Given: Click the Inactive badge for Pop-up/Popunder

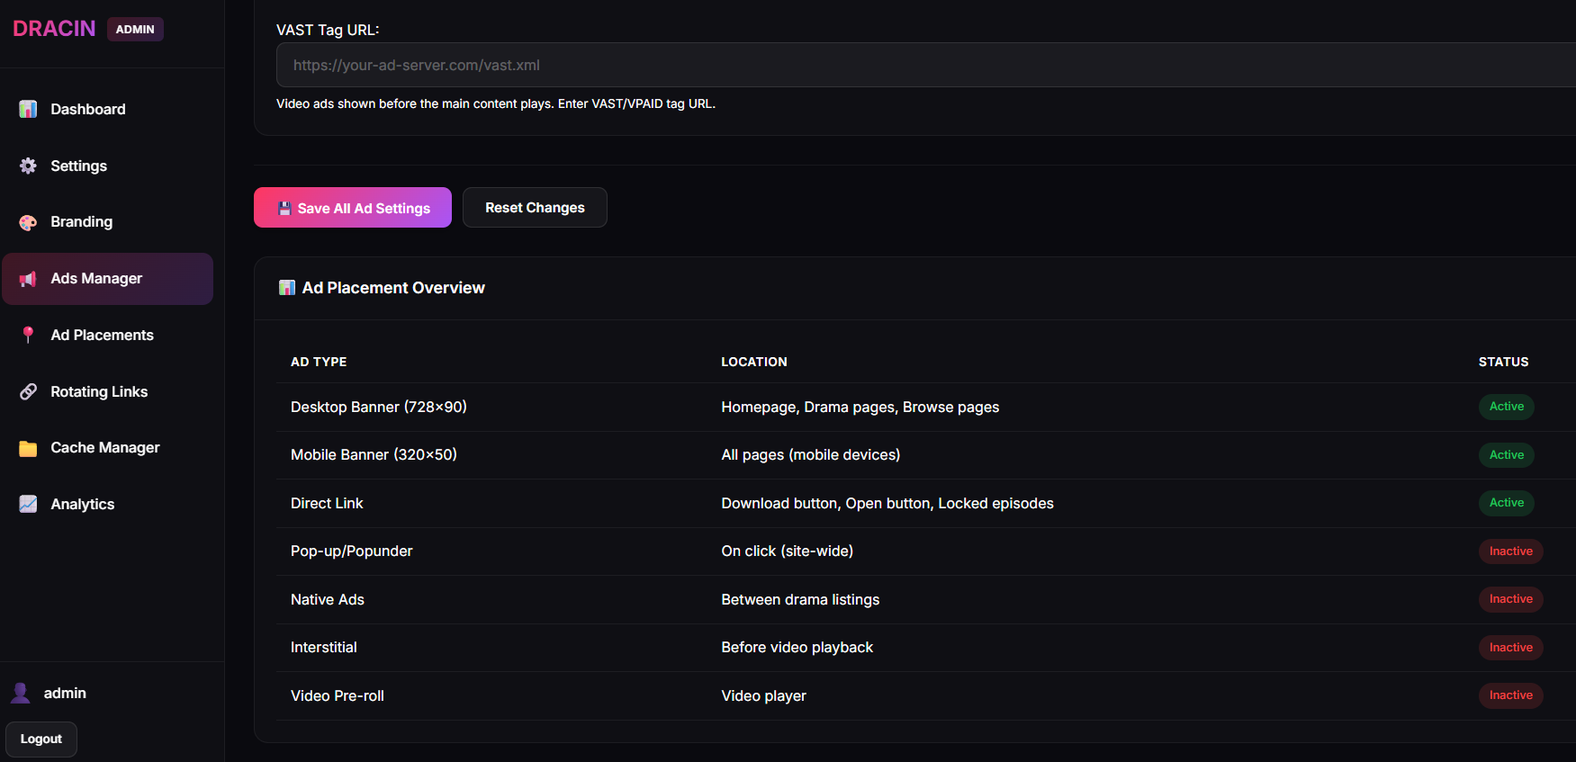Looking at the screenshot, I should coord(1510,551).
